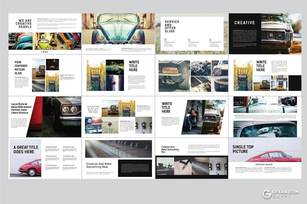Click the green Beetle photo
The width and height of the screenshot is (307, 204).
(44, 42)
